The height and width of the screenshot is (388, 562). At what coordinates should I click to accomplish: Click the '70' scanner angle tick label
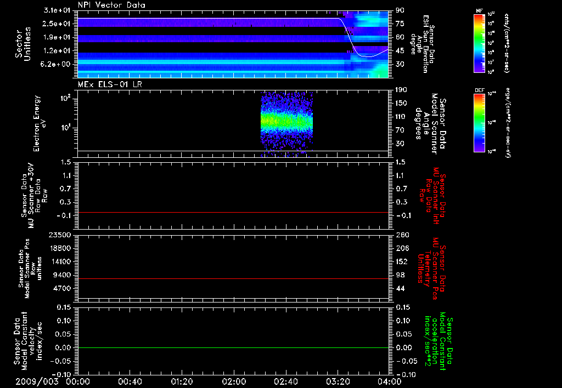(x=400, y=130)
